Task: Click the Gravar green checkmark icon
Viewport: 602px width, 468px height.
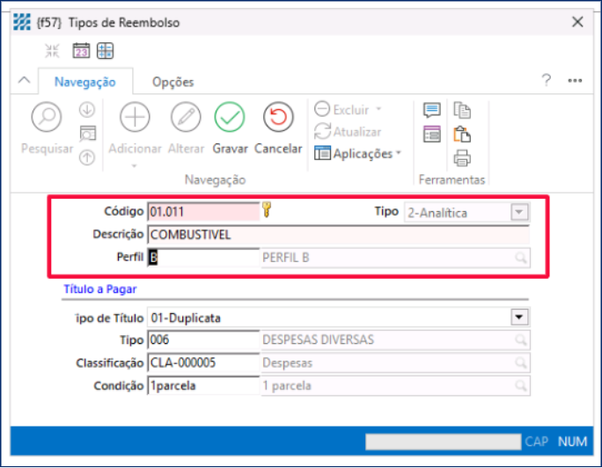Action: (230, 117)
